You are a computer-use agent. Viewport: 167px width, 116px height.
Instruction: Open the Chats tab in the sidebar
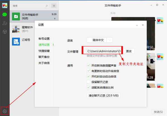4,14
